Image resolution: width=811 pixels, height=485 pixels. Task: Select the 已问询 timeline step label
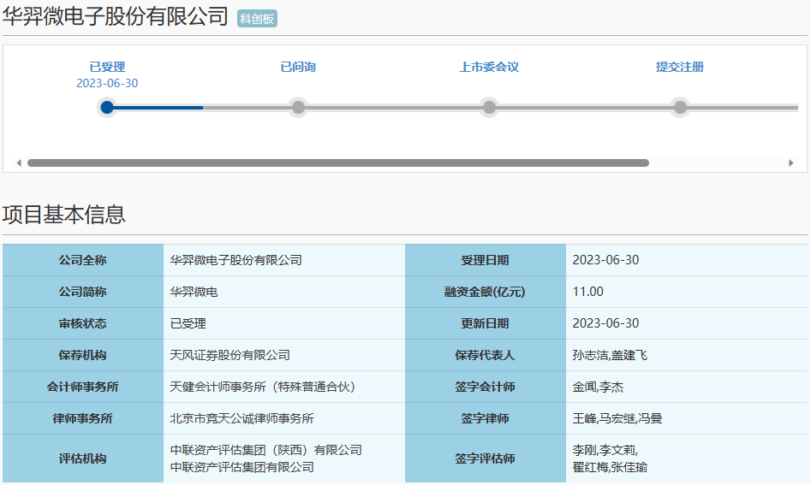tap(298, 67)
